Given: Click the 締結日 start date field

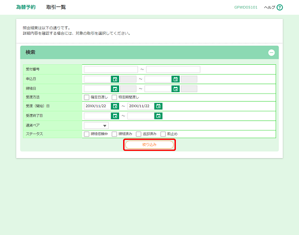Looking at the screenshot, I should [98, 89].
